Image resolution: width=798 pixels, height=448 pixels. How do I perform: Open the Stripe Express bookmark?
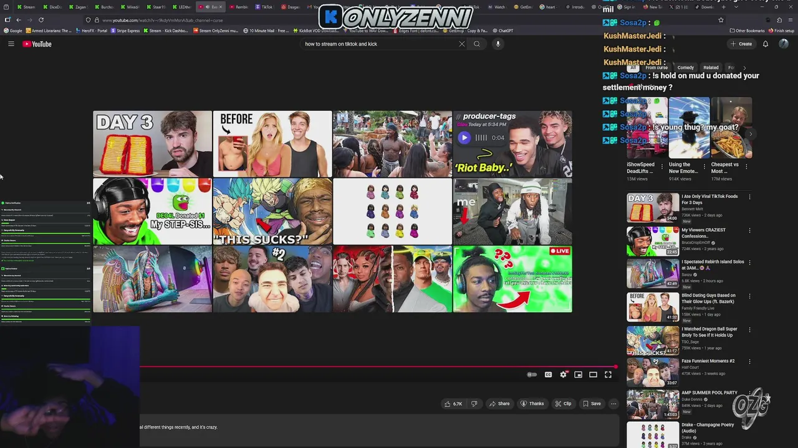tap(125, 30)
